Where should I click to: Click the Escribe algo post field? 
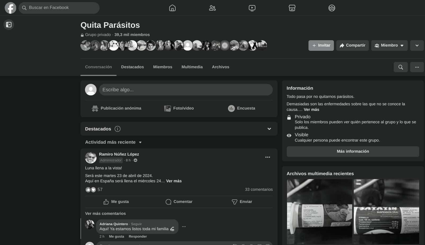pyautogui.click(x=186, y=90)
